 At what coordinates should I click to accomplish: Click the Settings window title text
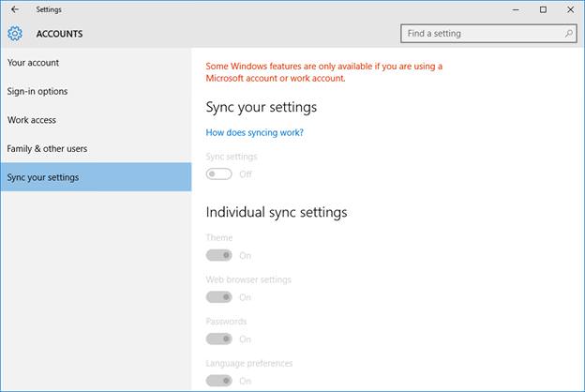click(49, 9)
